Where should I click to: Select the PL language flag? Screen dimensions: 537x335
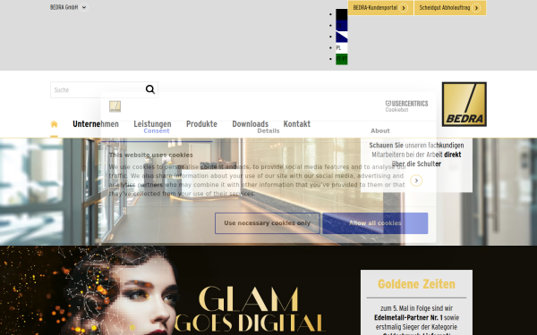342,48
